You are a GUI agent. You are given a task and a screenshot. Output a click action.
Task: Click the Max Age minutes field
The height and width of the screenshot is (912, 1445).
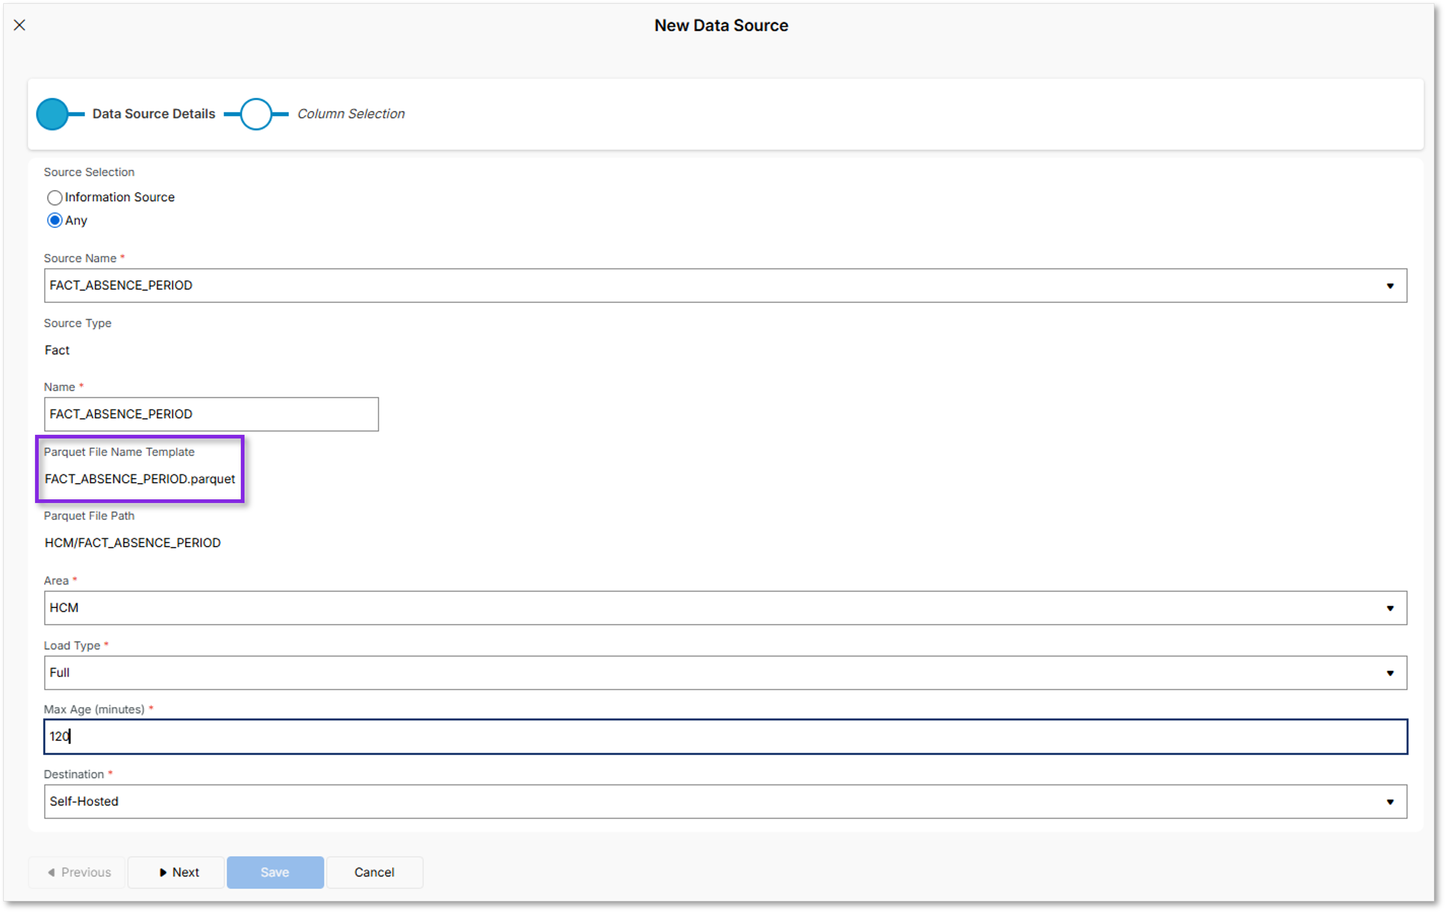tap(725, 737)
